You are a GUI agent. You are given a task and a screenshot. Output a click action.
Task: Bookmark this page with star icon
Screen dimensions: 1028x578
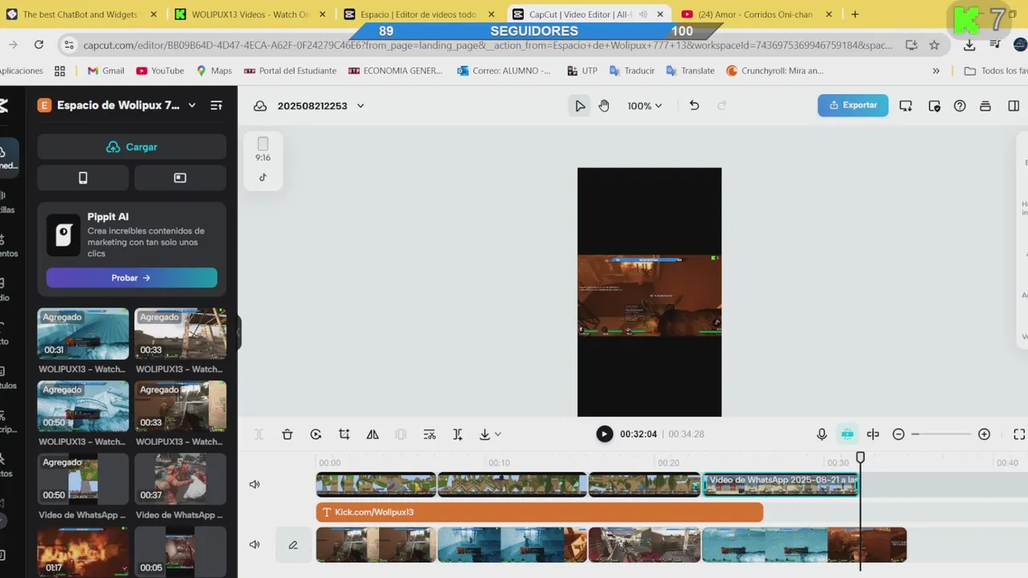(x=934, y=45)
